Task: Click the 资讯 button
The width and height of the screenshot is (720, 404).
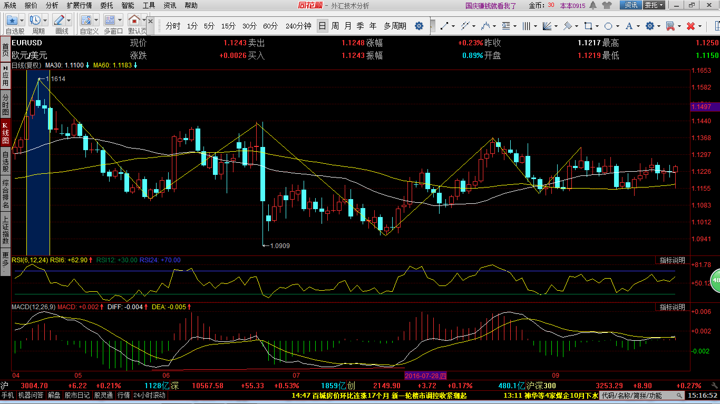Action: pos(631,5)
